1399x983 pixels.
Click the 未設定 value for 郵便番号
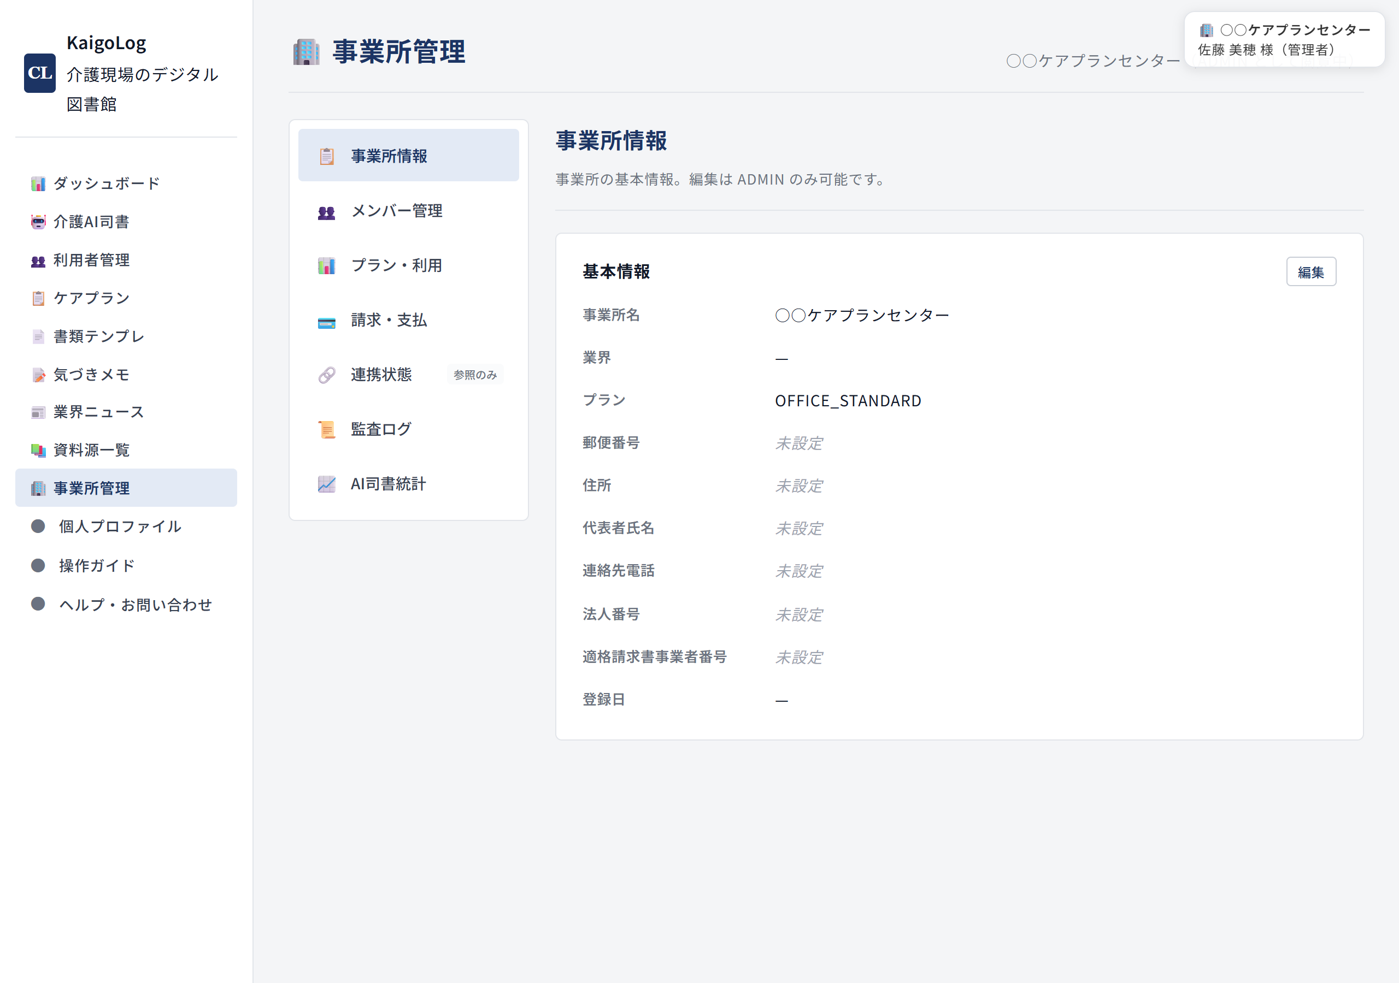(x=799, y=443)
